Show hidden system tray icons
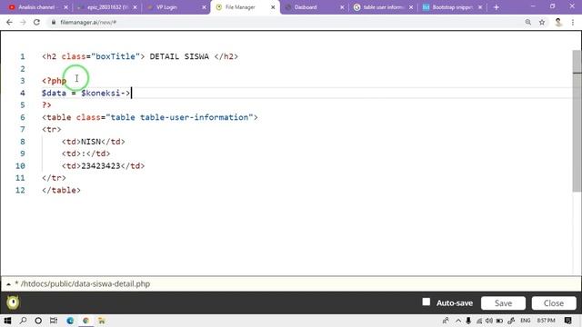This screenshot has width=582, height=327. tap(458, 321)
